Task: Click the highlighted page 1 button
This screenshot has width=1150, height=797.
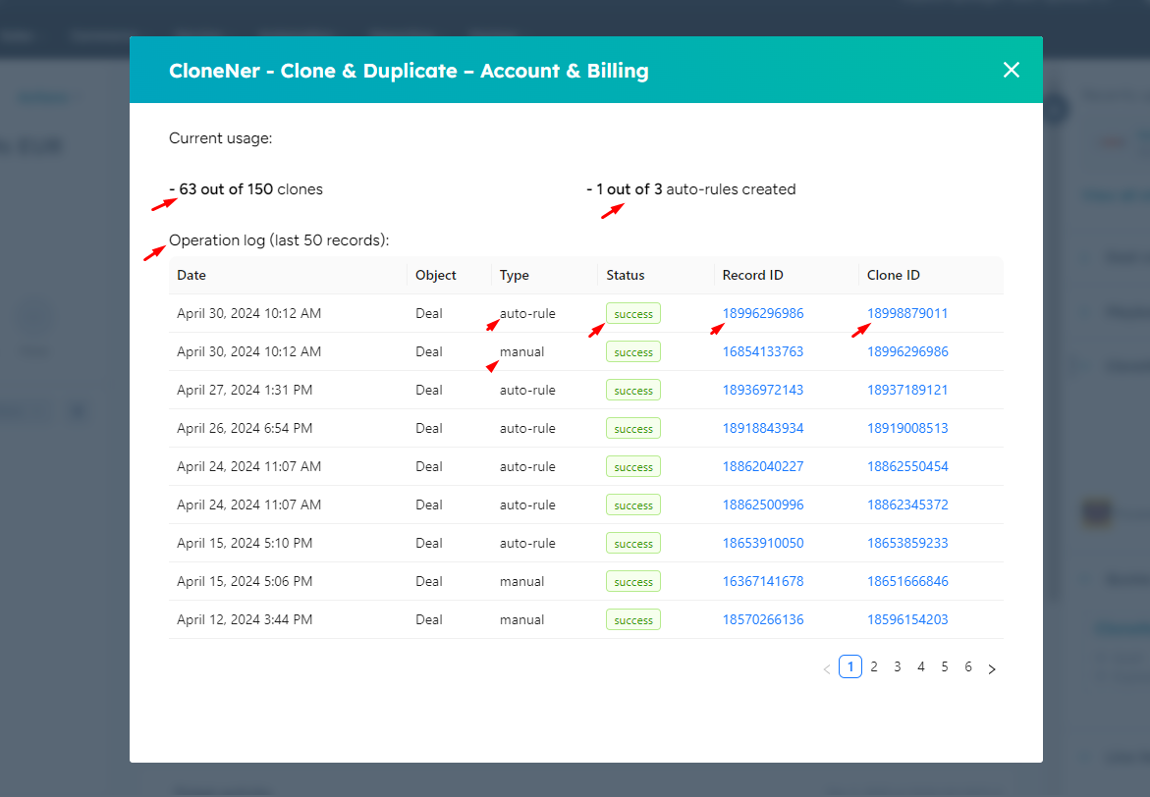Action: pyautogui.click(x=850, y=666)
